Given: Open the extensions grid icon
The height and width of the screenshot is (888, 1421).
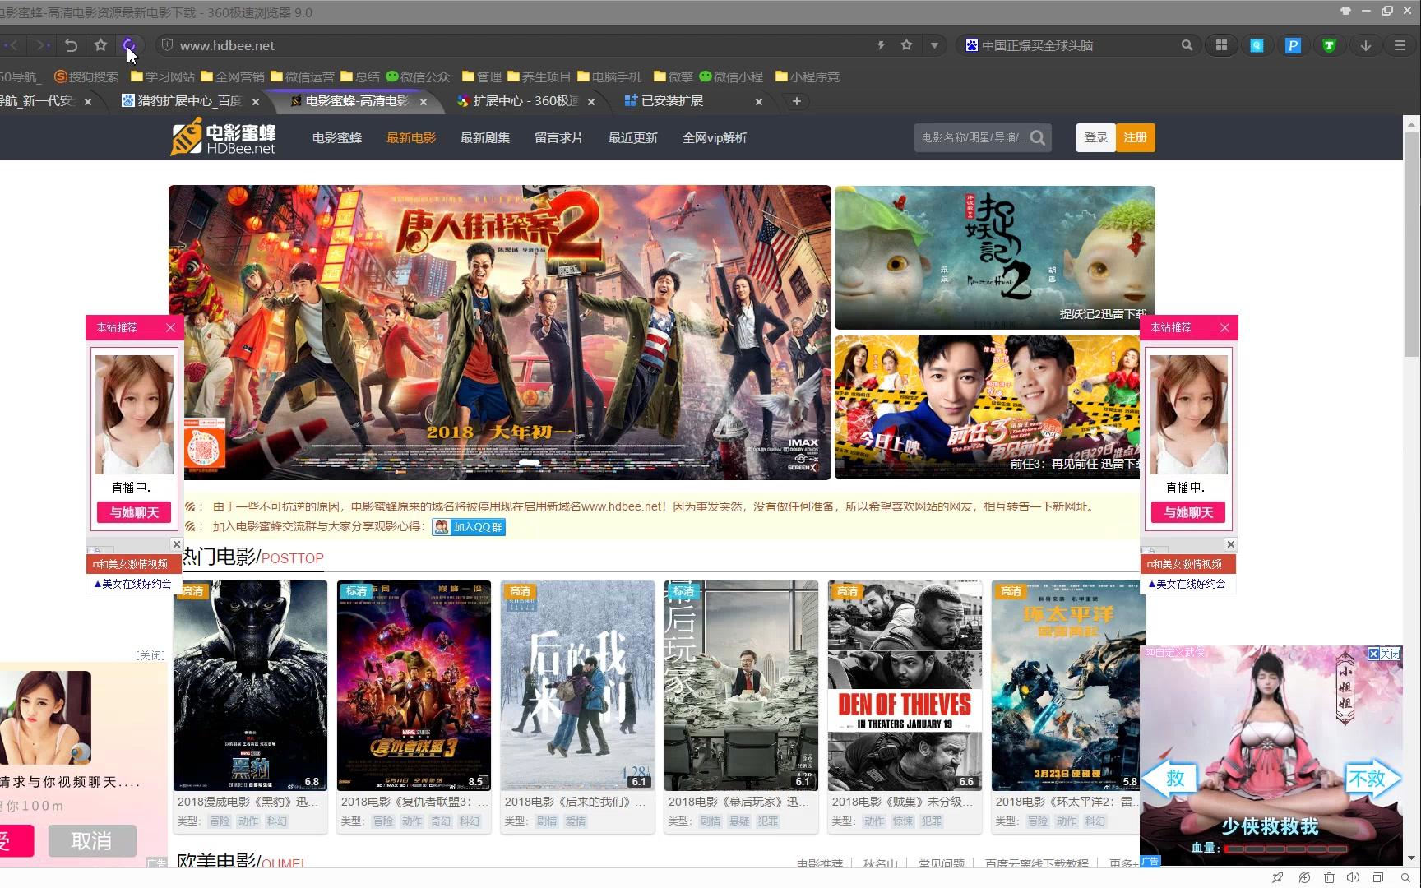Looking at the screenshot, I should (1221, 45).
